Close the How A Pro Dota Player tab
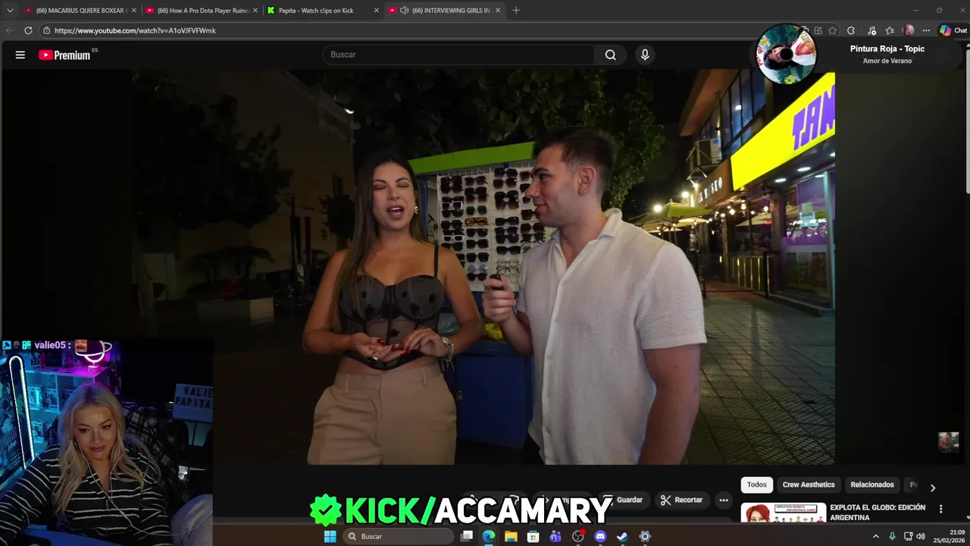970x546 pixels. tap(255, 11)
